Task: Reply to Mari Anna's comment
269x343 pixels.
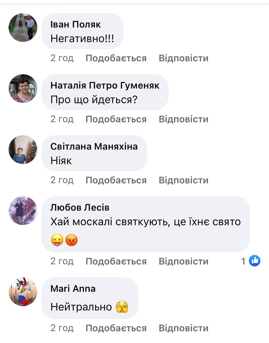Action: coord(184,328)
